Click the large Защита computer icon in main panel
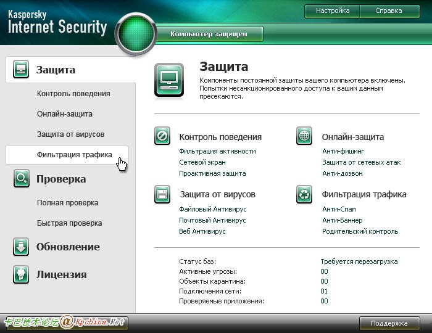 pyautogui.click(x=169, y=80)
